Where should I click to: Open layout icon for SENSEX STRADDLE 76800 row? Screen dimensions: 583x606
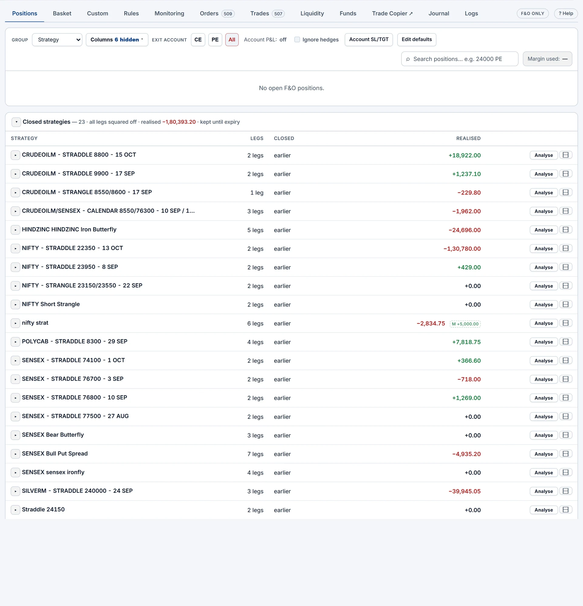[565, 398]
